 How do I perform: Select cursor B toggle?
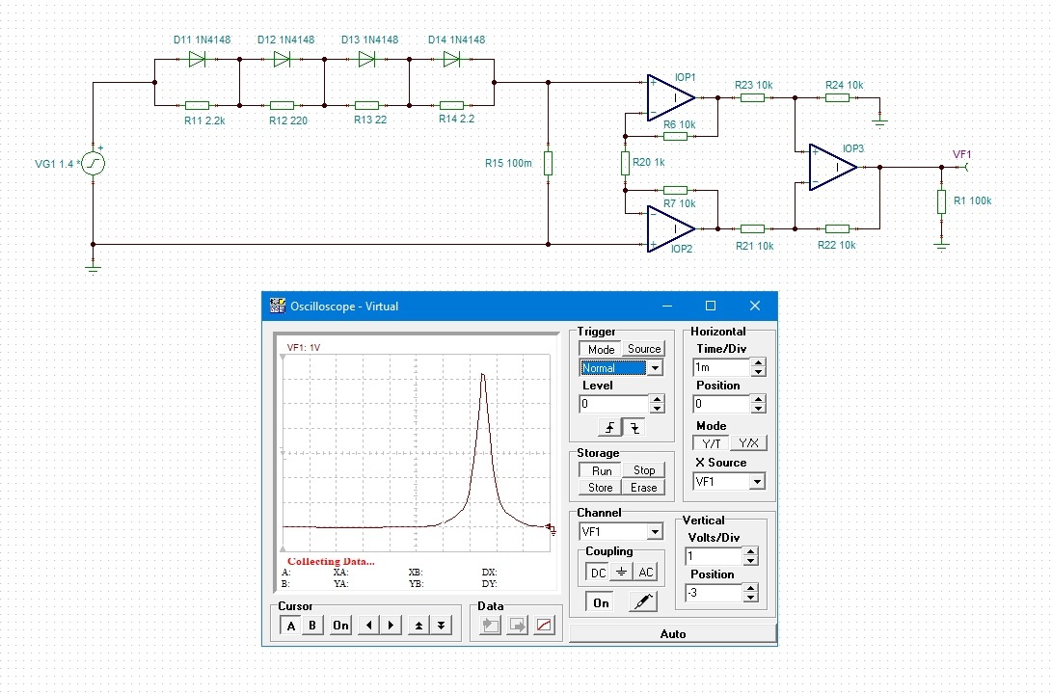pos(312,626)
